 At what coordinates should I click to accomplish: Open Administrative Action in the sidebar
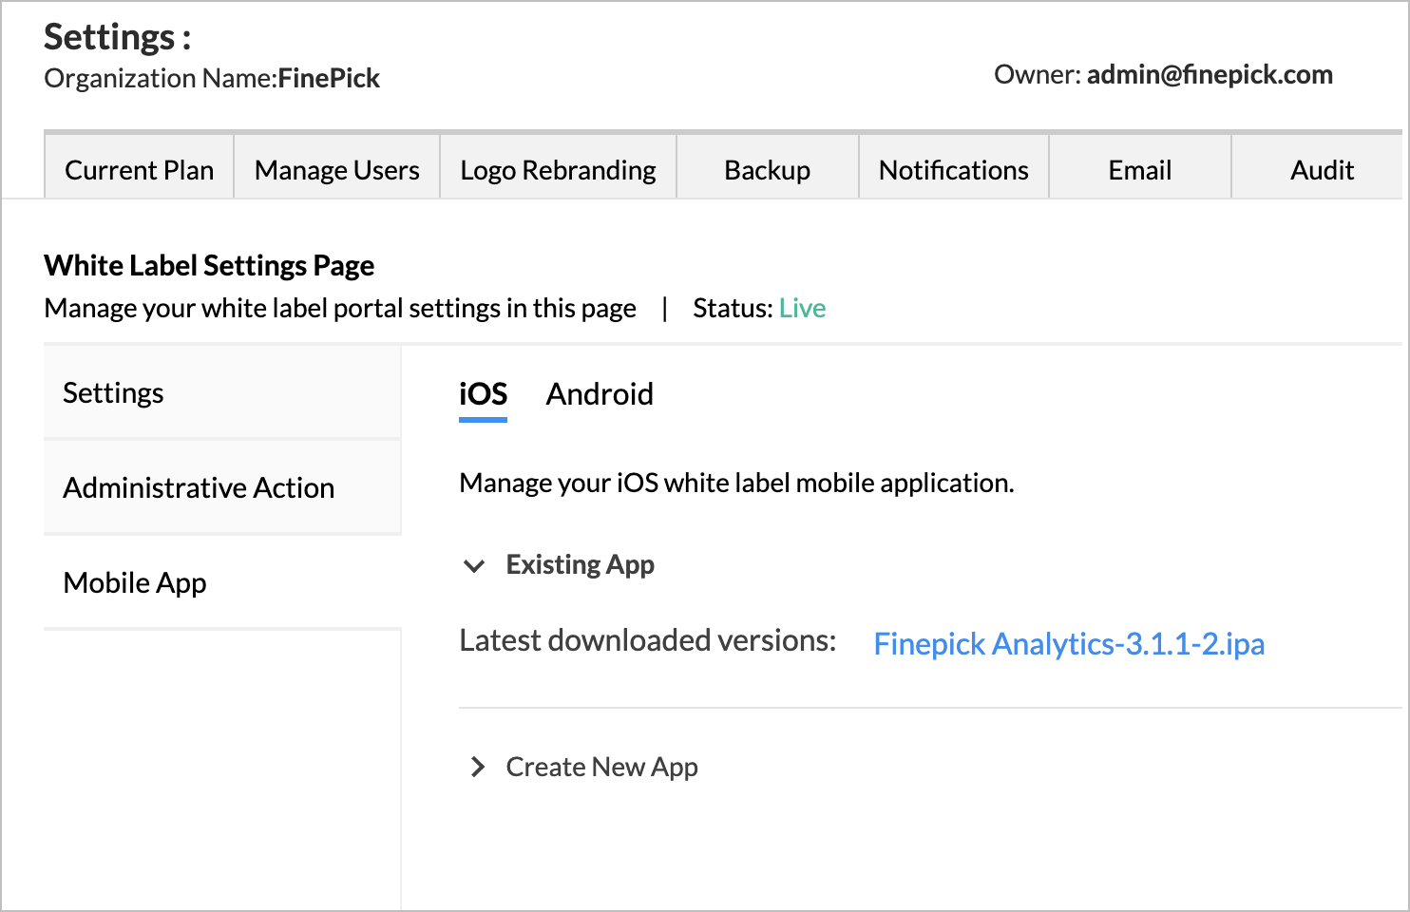222,487
